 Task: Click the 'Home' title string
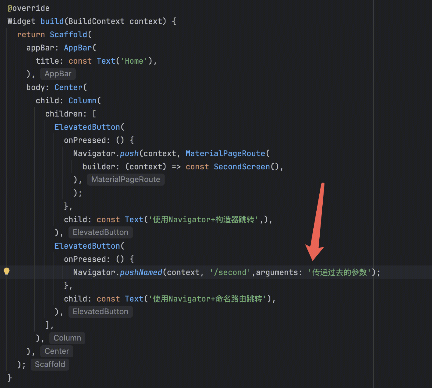(x=134, y=61)
